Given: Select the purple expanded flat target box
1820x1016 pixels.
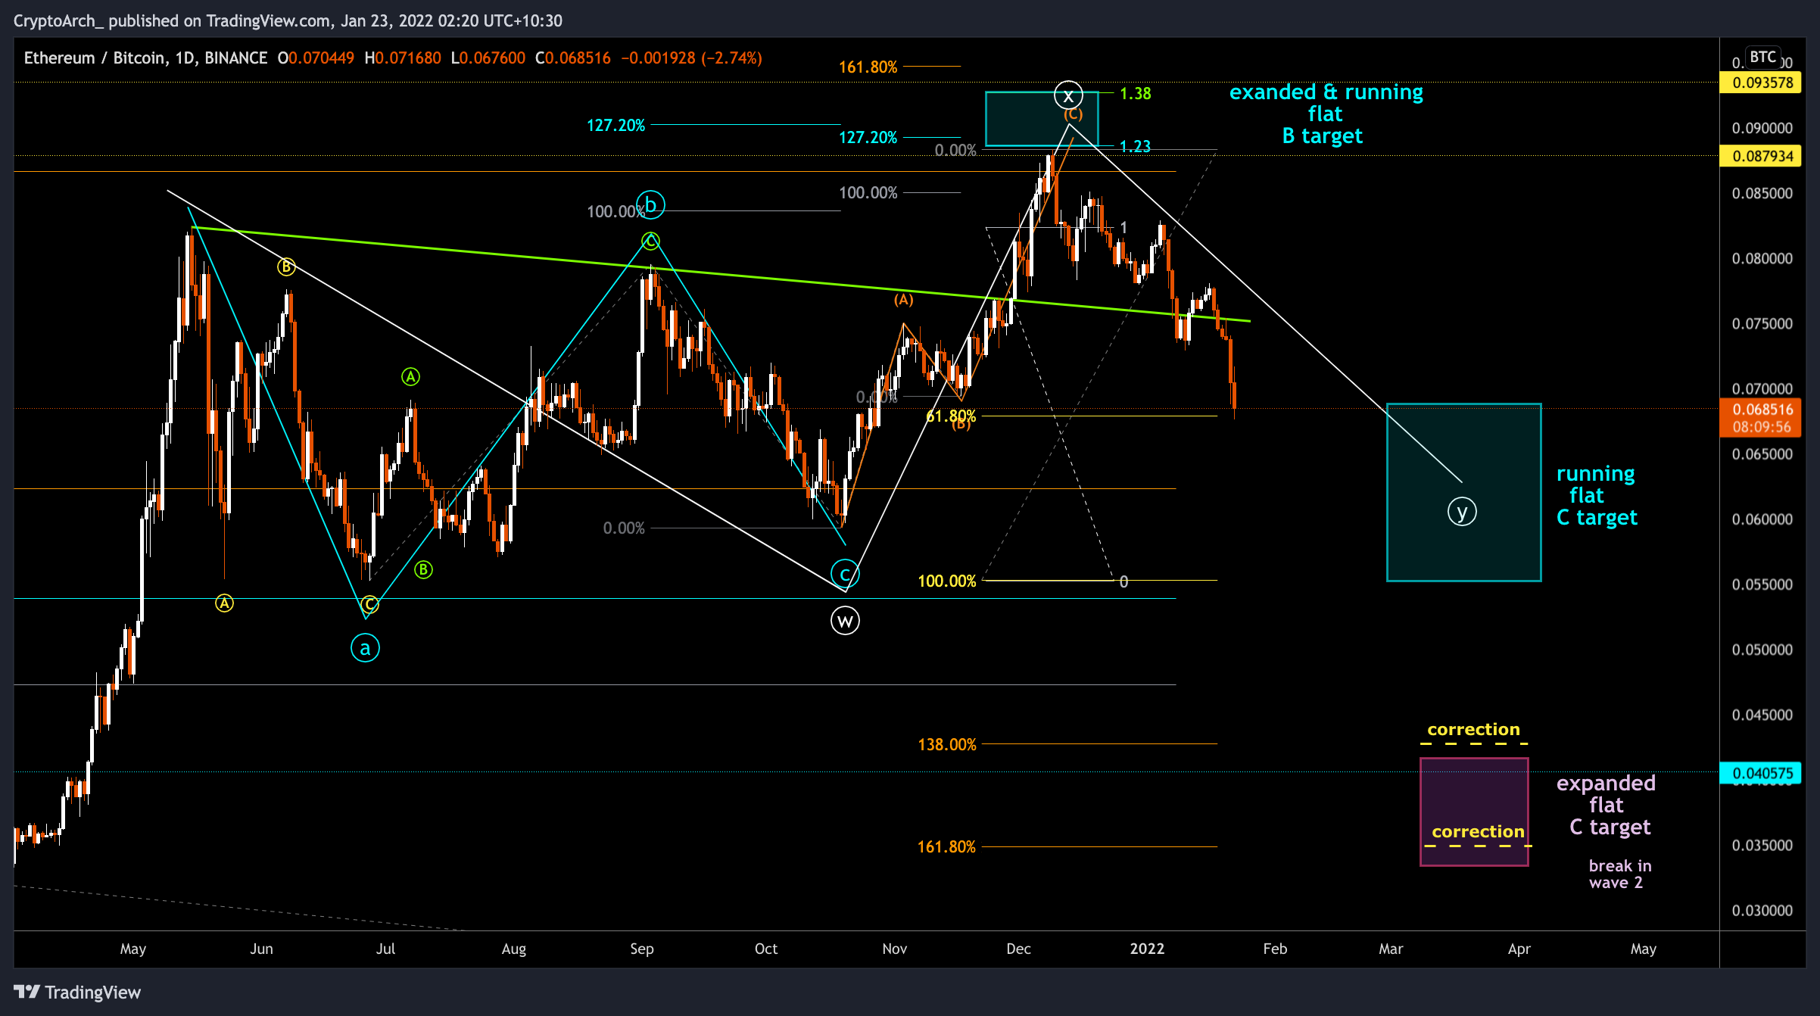Looking at the screenshot, I should click(x=1474, y=812).
